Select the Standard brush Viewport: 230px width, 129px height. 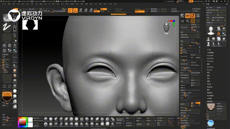coord(46,119)
